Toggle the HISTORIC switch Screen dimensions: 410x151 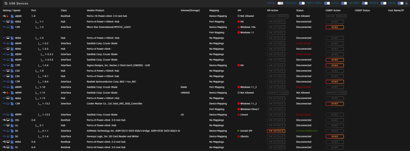pyautogui.click(x=365, y=3)
